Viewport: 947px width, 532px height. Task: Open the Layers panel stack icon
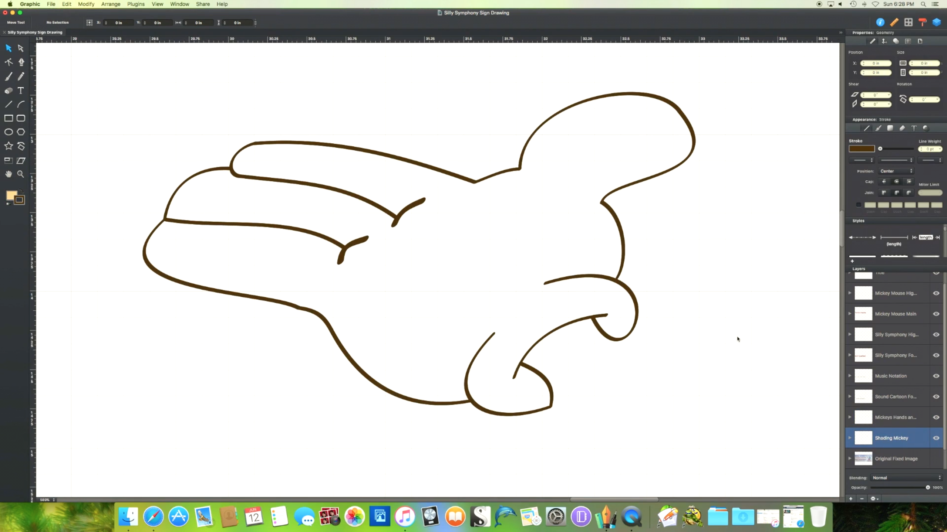coord(937,23)
